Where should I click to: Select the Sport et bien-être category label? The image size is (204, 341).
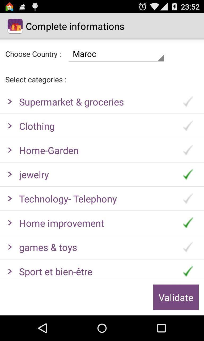coord(56,272)
